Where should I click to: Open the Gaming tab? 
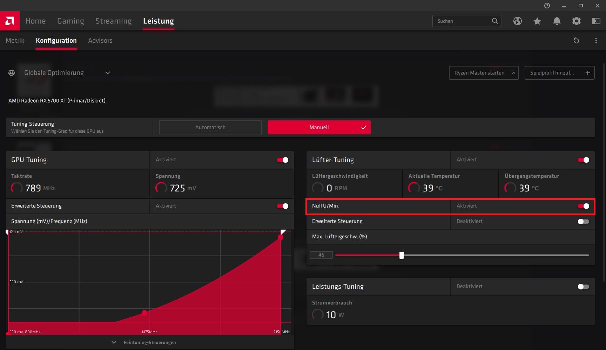(70, 21)
